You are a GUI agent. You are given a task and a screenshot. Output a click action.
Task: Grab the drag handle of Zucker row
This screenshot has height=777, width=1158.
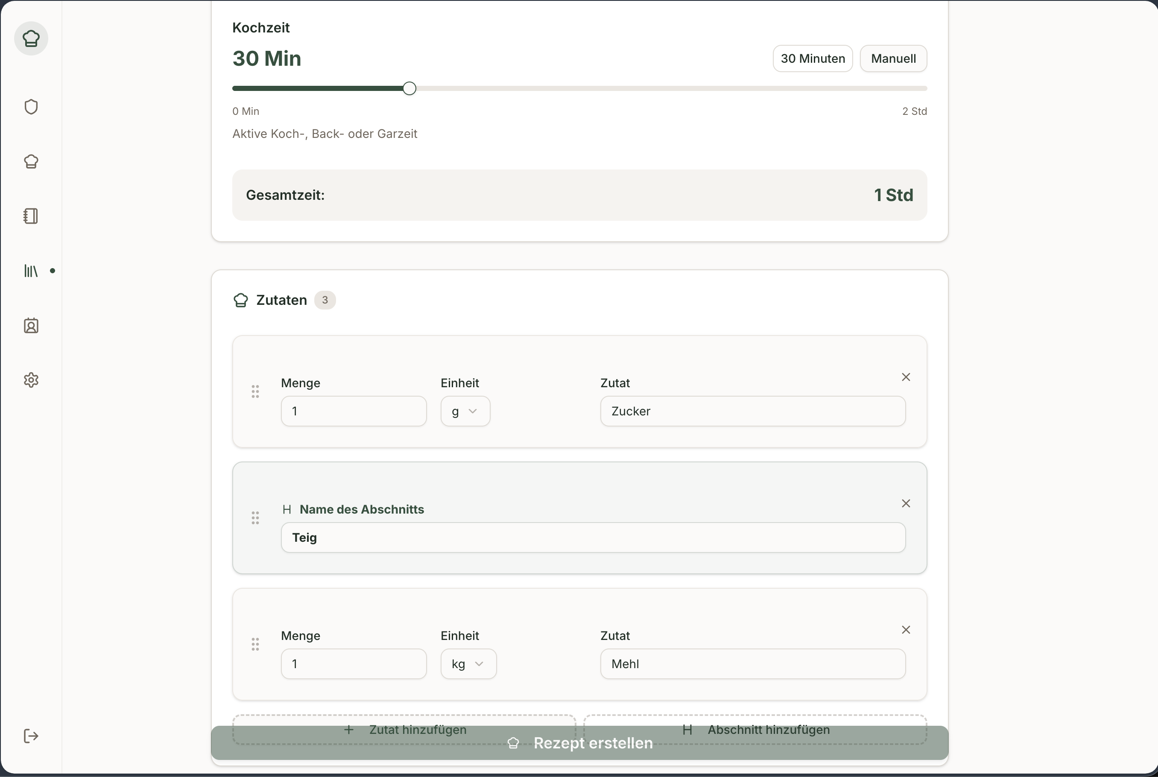[255, 391]
